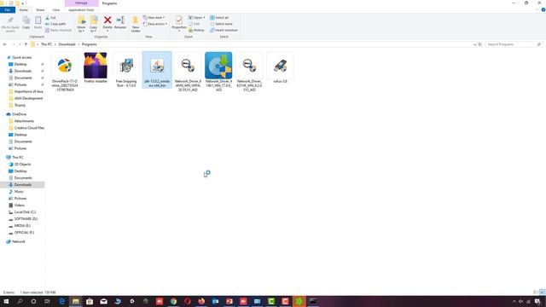
Task: Select the Free Snipping Tool file
Action: point(126,70)
